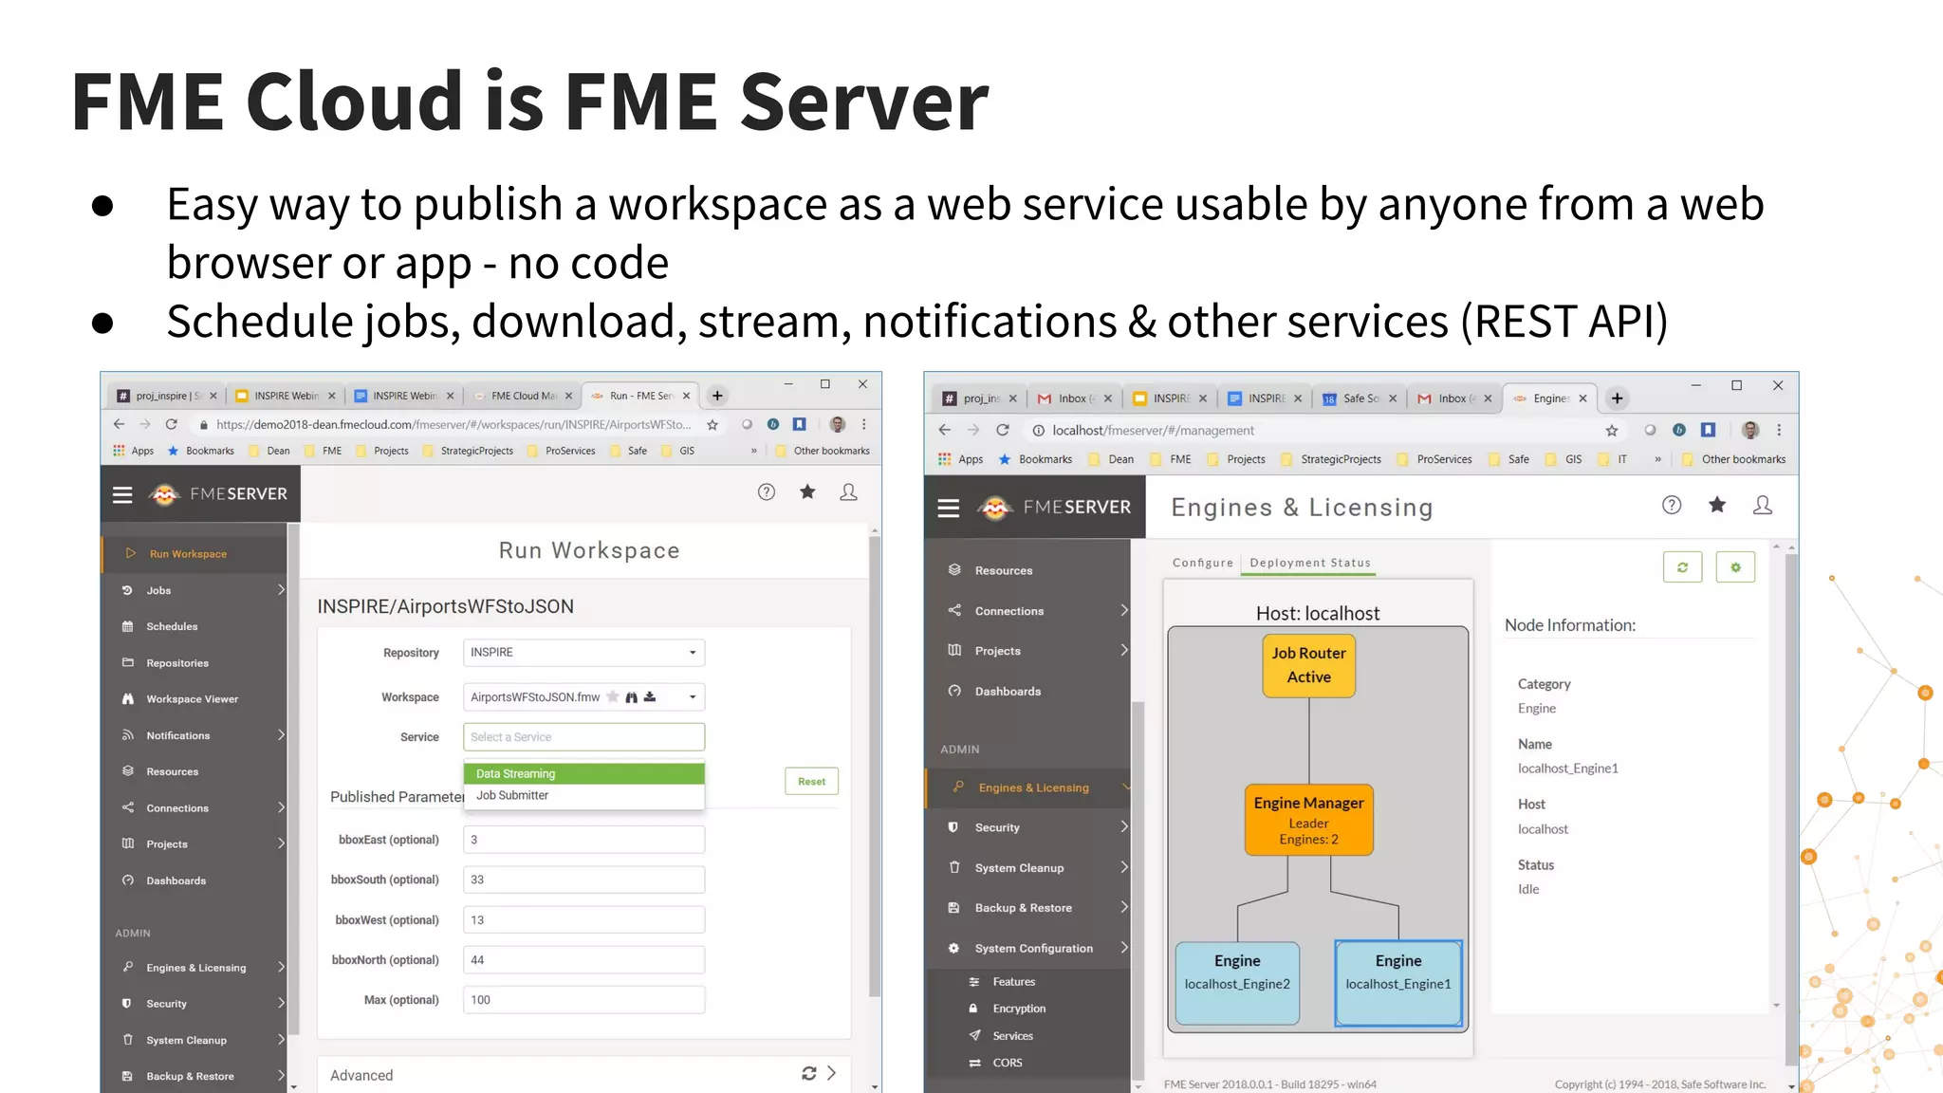1943x1093 pixels.
Task: Open user account icon in Engines & Licensing window
Action: pos(1763,505)
